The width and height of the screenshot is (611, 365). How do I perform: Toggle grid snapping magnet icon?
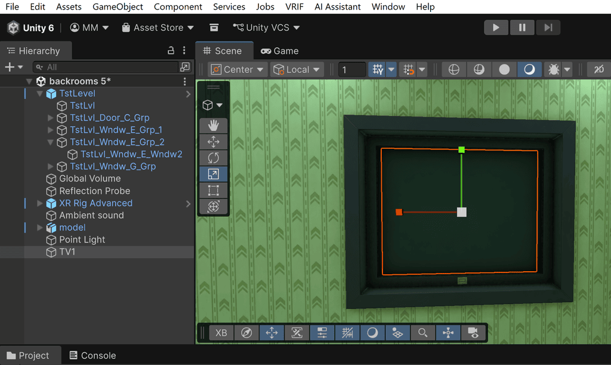click(408, 70)
